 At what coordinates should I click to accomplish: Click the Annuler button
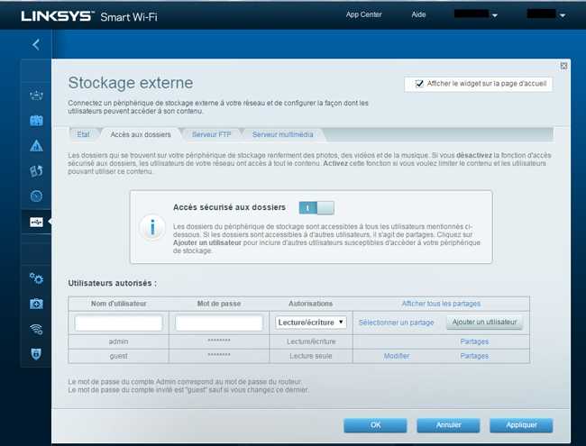[448, 425]
